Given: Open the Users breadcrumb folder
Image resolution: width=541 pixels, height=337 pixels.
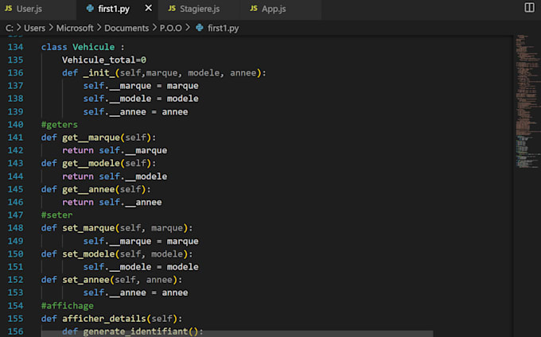Looking at the screenshot, I should pyautogui.click(x=34, y=28).
